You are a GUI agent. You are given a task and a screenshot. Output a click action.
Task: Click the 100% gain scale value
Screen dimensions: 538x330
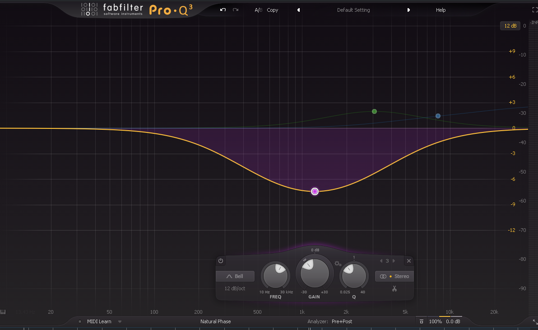click(x=435, y=321)
